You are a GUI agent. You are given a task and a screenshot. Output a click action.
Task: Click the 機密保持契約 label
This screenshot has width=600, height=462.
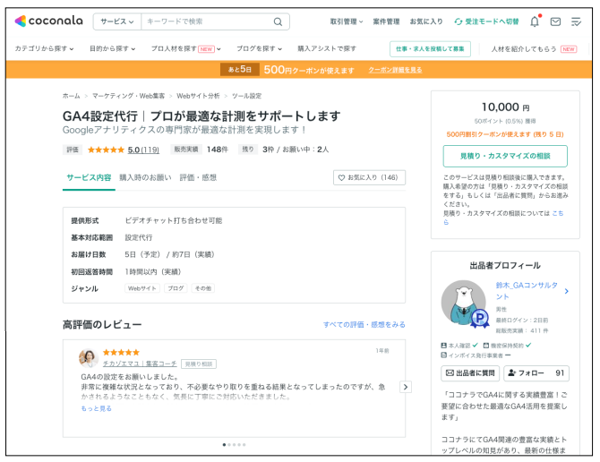pos(507,346)
